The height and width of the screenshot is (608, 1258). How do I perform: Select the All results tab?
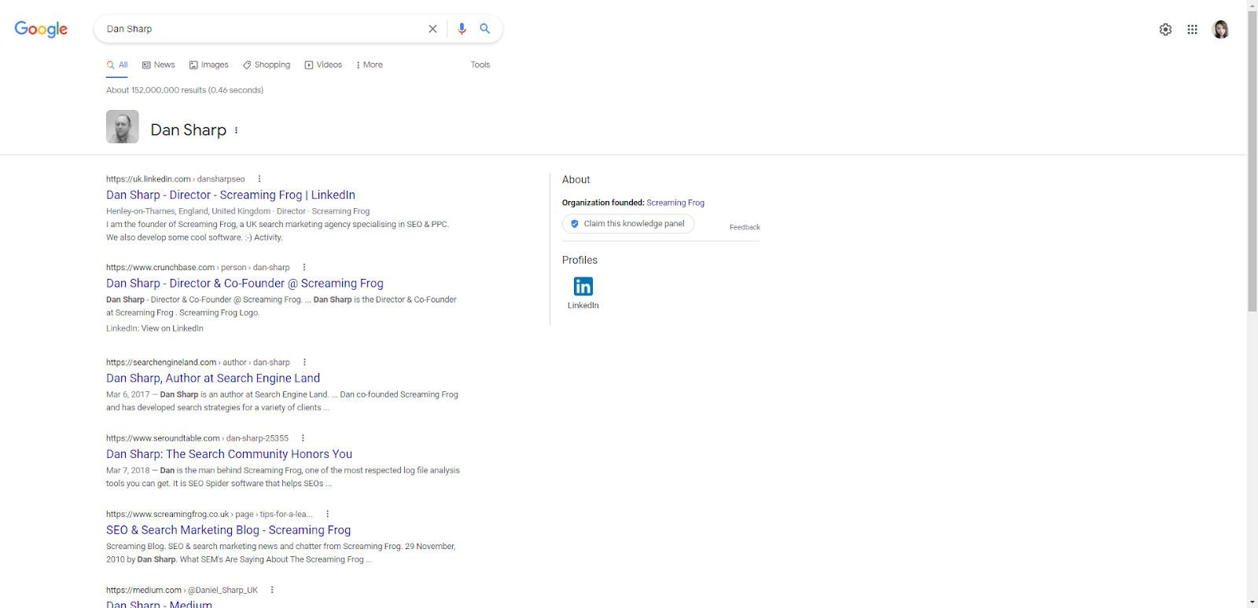tap(117, 65)
